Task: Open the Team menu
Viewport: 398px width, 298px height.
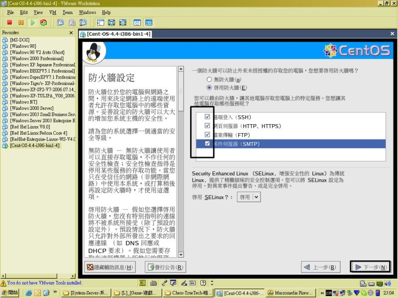Action: (68, 12)
